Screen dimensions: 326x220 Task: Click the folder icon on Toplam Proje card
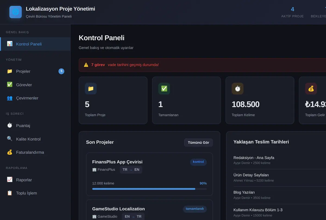click(x=91, y=89)
